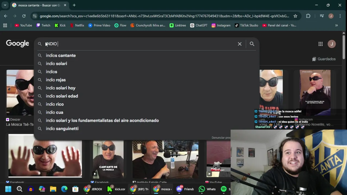Switch to the JEROOC Chrome taskbar window
Image resolution: width=347 pixels, height=195 pixels.
coord(93,189)
